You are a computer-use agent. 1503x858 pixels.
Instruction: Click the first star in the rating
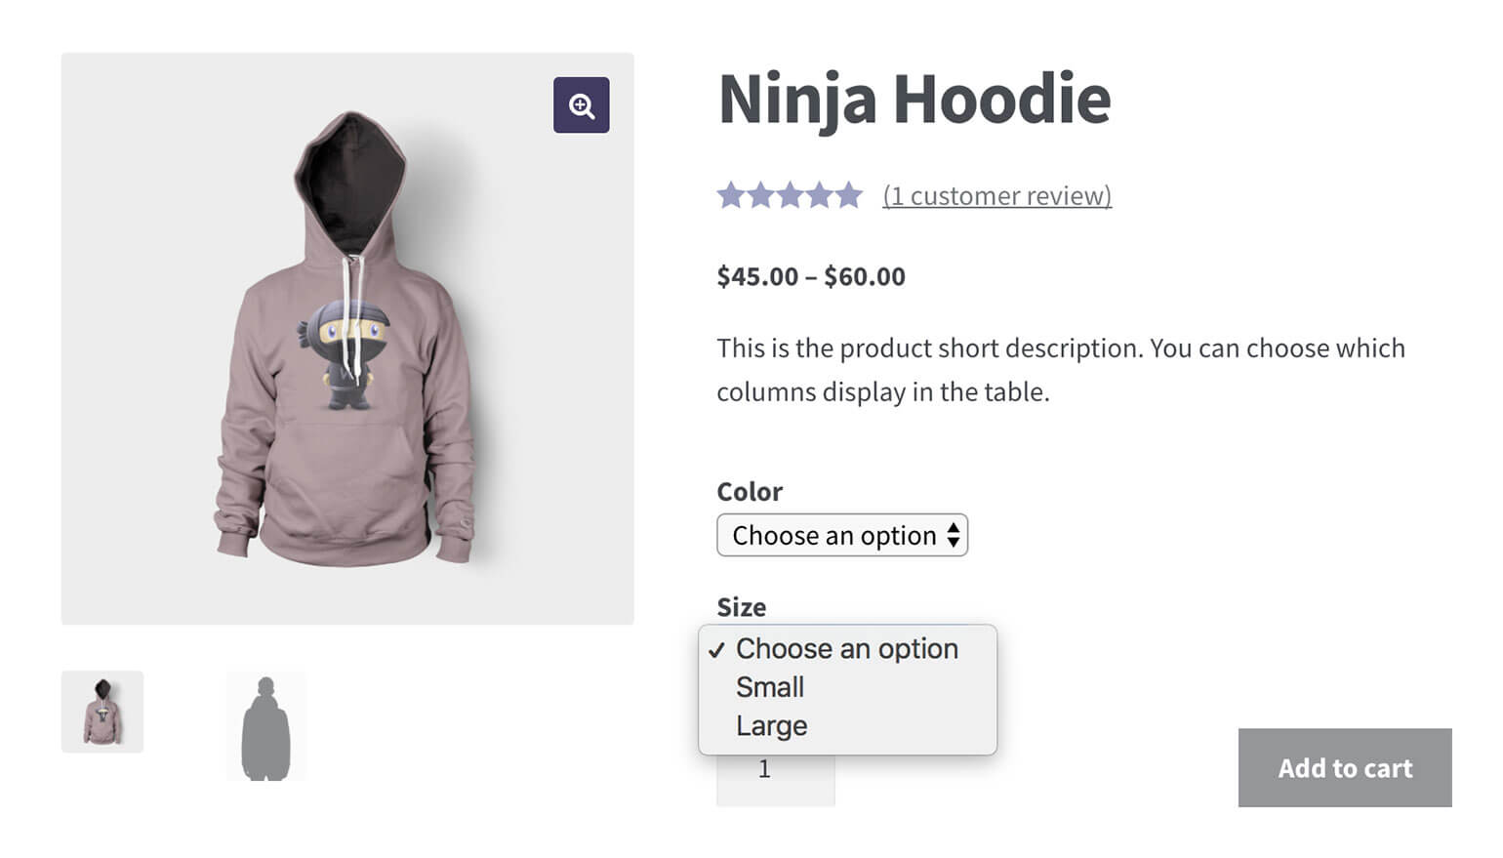[732, 195]
